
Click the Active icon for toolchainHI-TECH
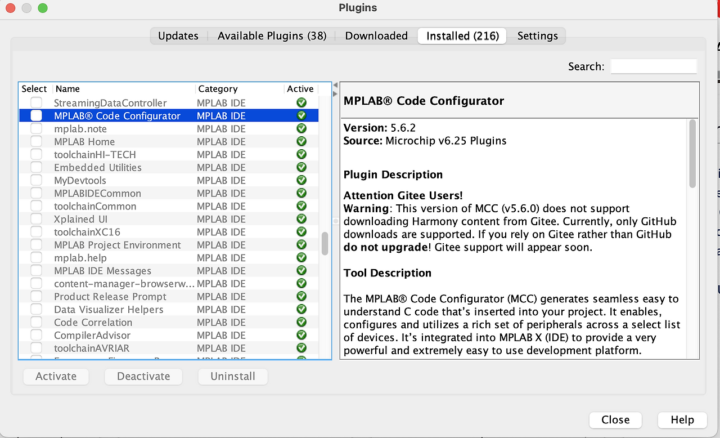point(301,154)
